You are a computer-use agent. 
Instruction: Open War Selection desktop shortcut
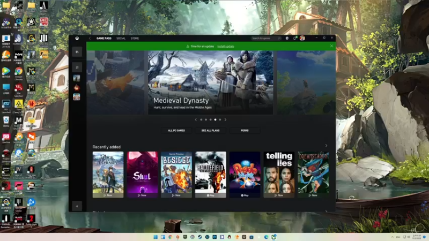tap(19, 89)
